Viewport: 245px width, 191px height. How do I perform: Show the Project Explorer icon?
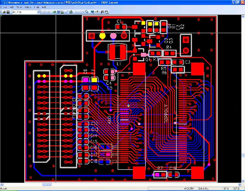(x=102, y=12)
